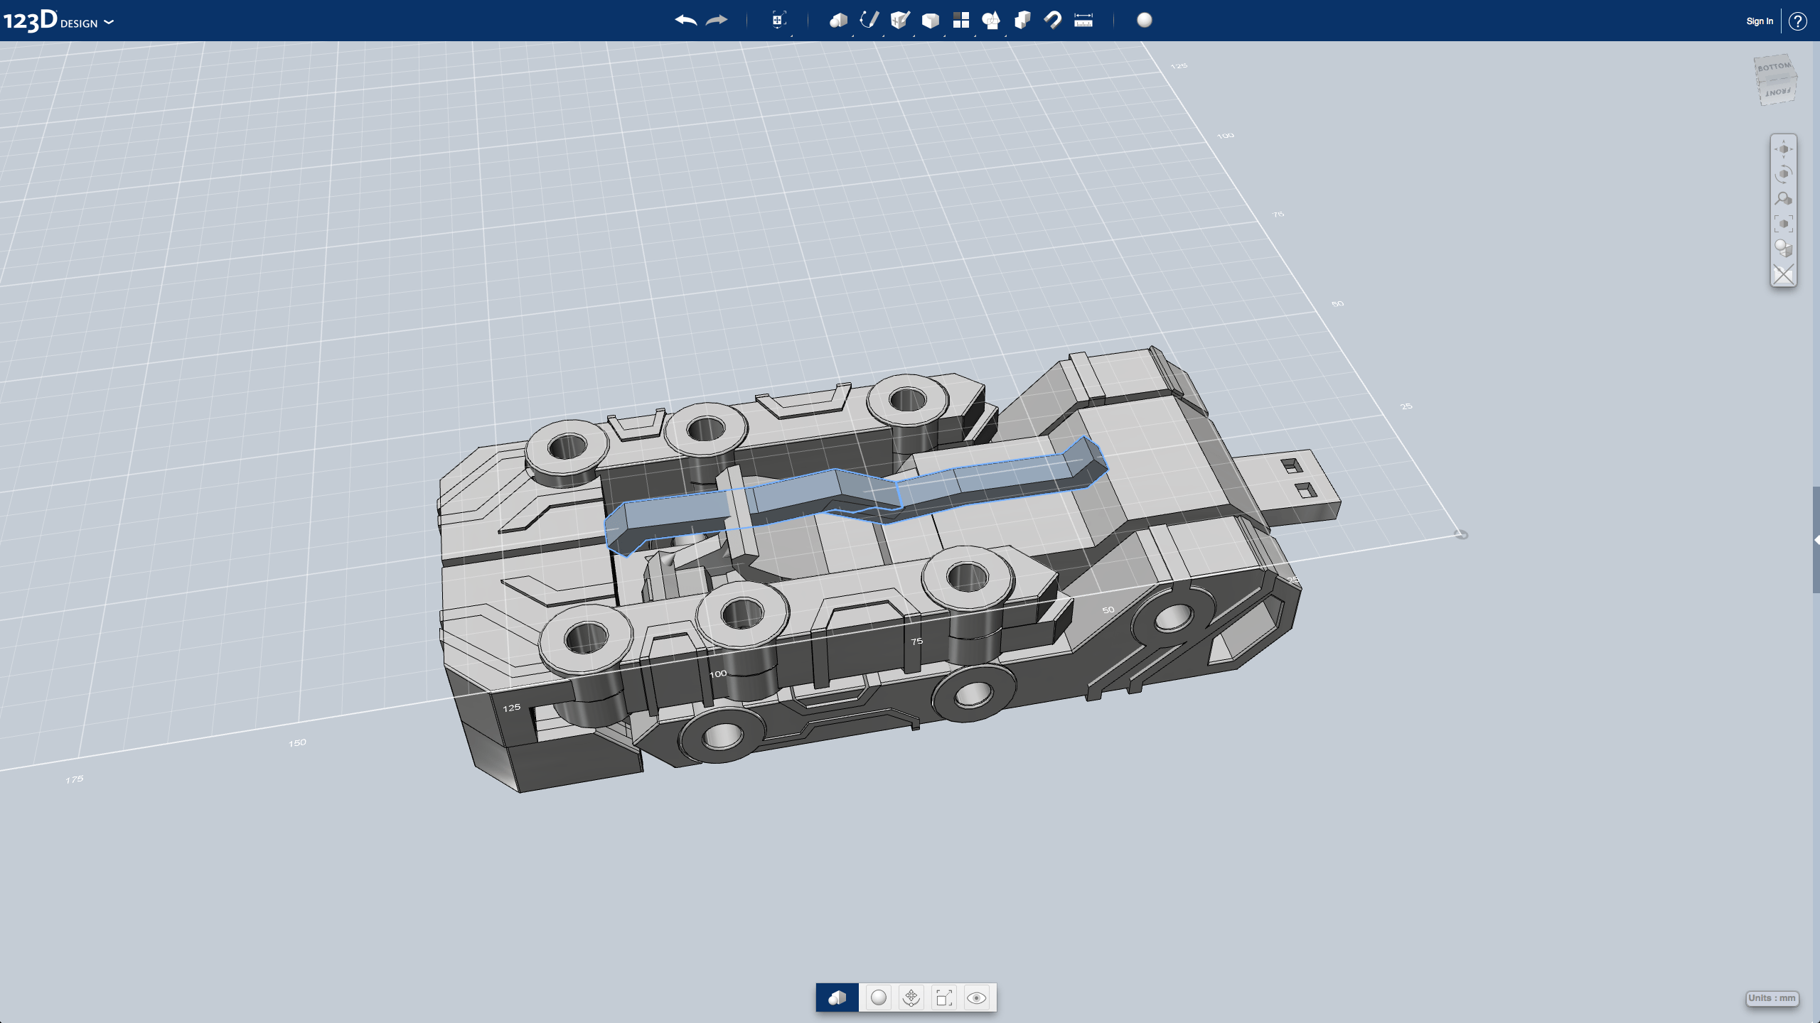Open the Help menu question mark
This screenshot has width=1820, height=1023.
click(1799, 21)
